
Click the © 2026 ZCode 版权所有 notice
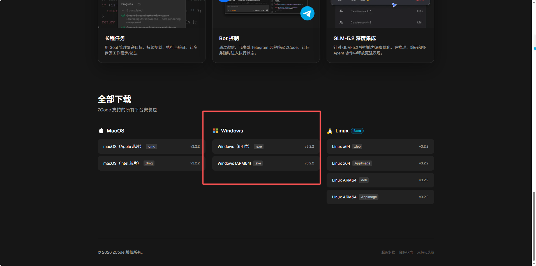pos(121,252)
